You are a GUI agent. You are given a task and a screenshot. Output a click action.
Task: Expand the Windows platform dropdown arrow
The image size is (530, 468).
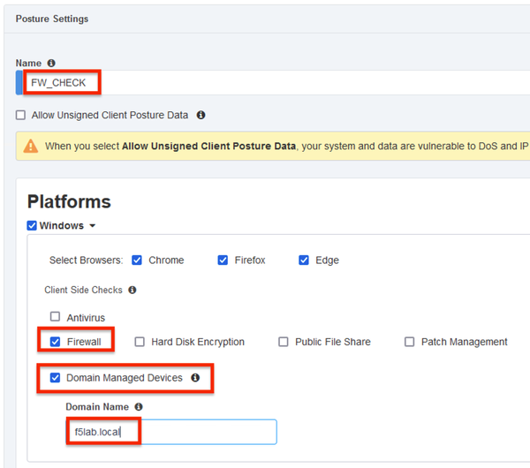point(92,226)
